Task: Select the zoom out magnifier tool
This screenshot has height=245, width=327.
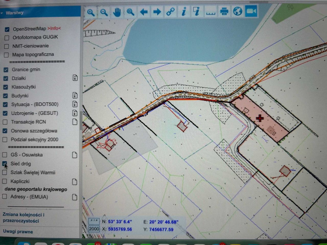Action: click(104, 12)
